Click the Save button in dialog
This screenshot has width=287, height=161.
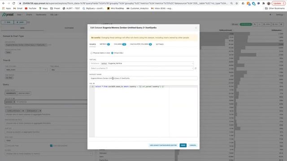coord(183,145)
